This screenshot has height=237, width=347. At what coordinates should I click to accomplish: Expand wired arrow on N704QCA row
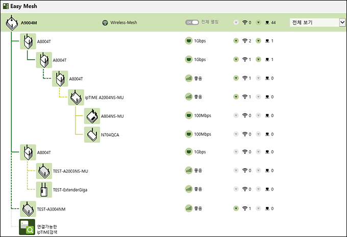tap(259, 134)
